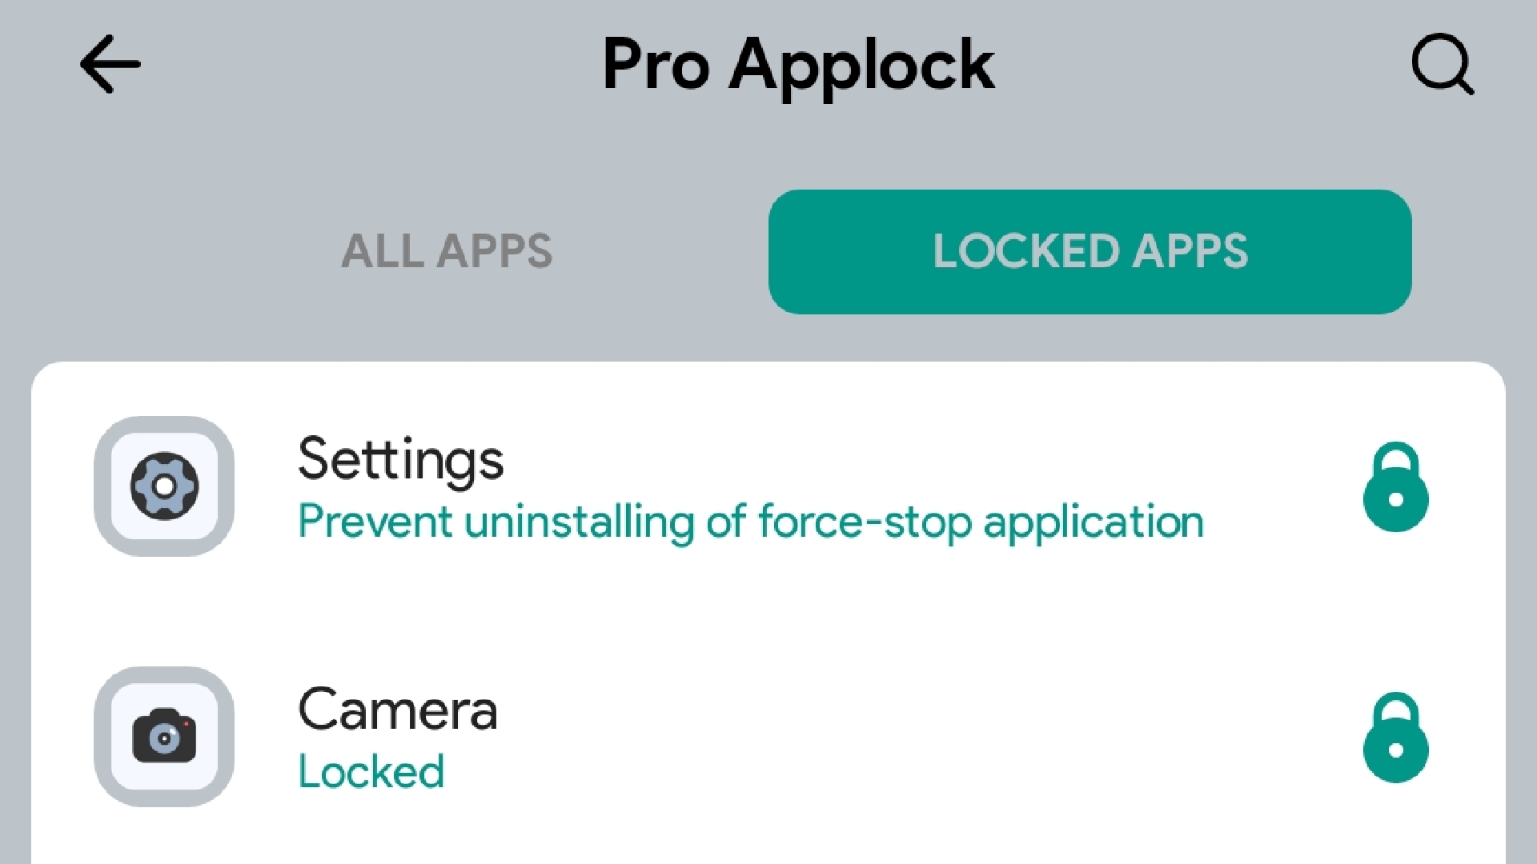Switch to the ALL APPS tab
The image size is (1537, 864).
click(447, 252)
